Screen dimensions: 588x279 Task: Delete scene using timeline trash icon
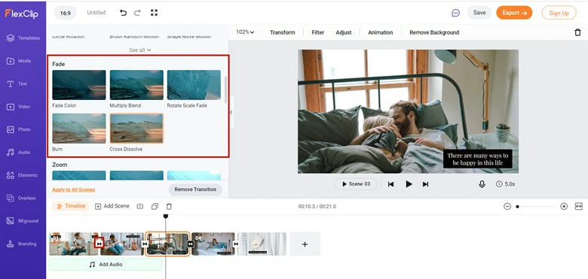point(169,206)
